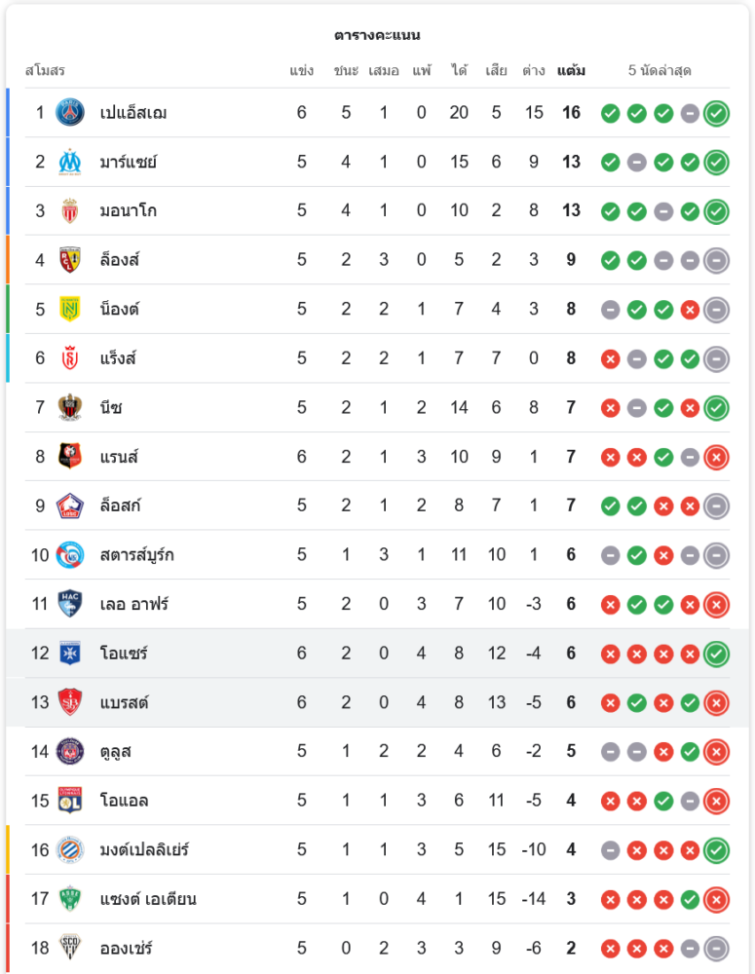755x974 pixels.
Task: Click the Montpellier club badge
Action: 70,849
